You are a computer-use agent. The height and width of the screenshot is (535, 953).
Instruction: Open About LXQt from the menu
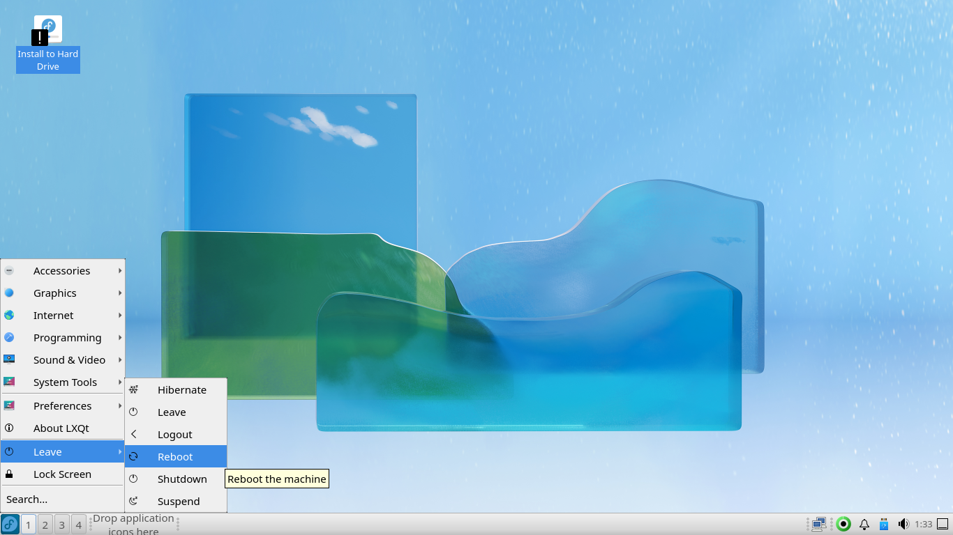pos(62,428)
